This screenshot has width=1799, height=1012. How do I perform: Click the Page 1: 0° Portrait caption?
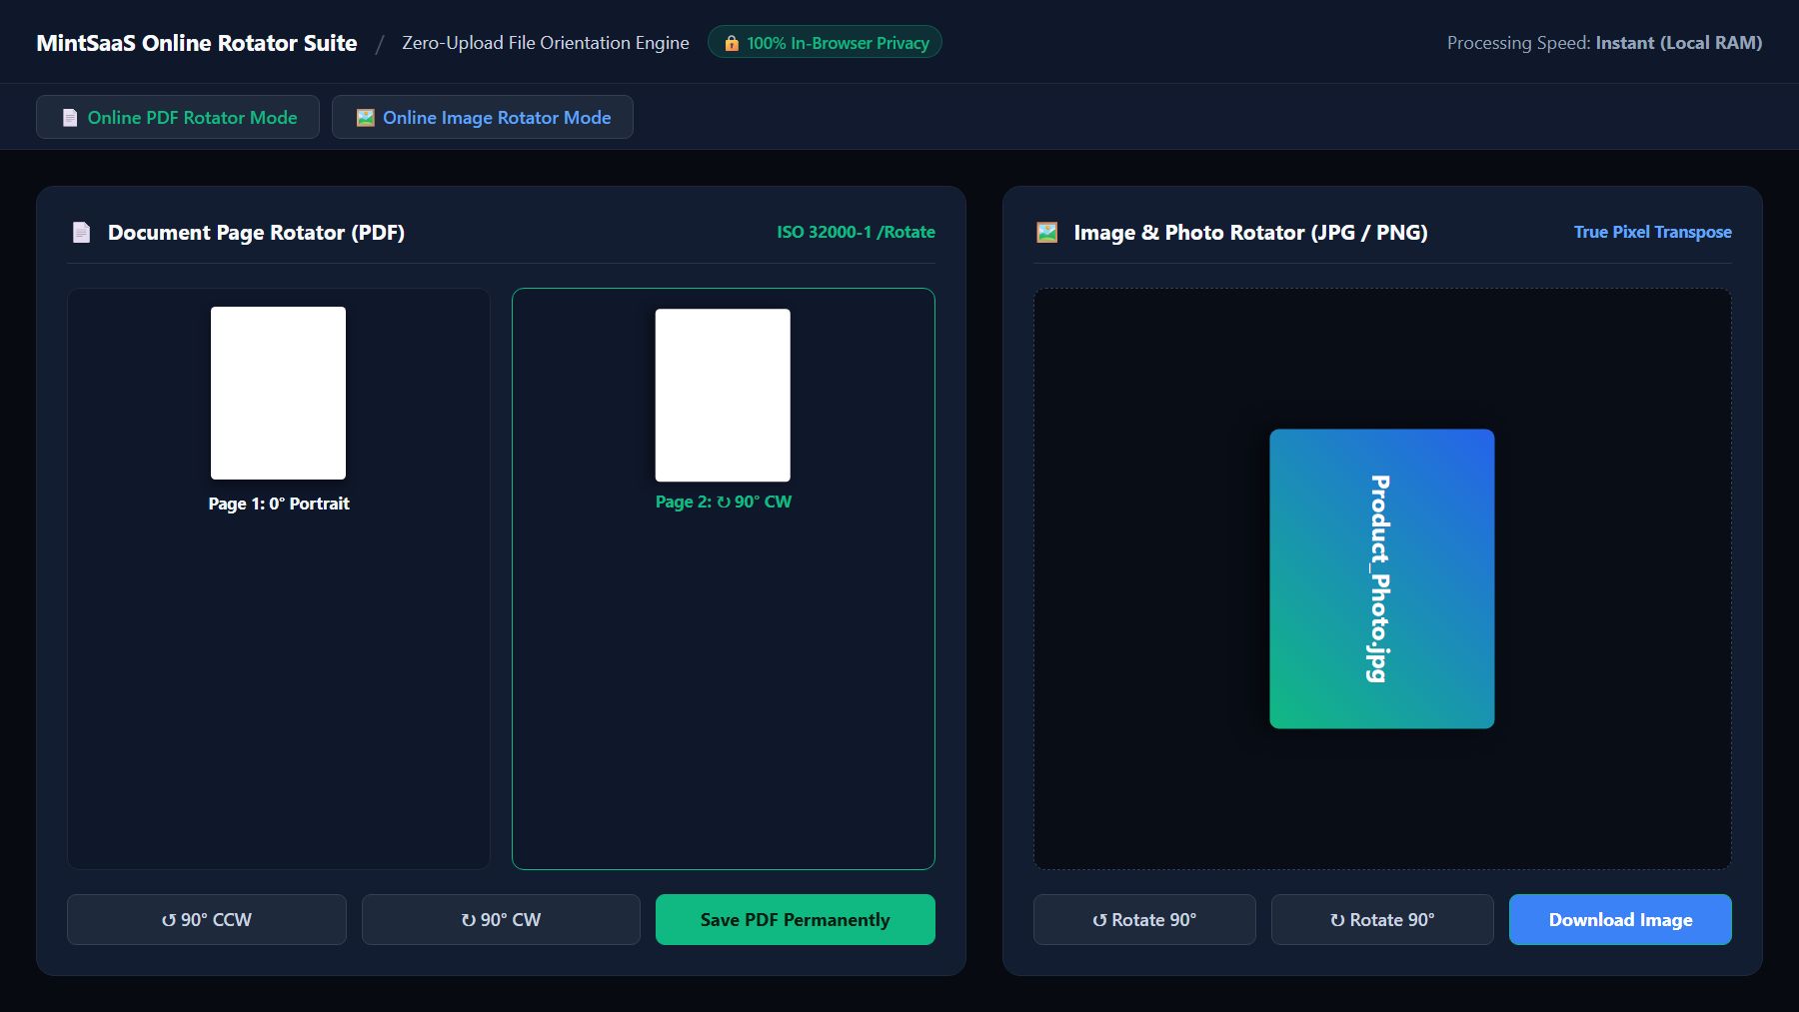point(279,504)
